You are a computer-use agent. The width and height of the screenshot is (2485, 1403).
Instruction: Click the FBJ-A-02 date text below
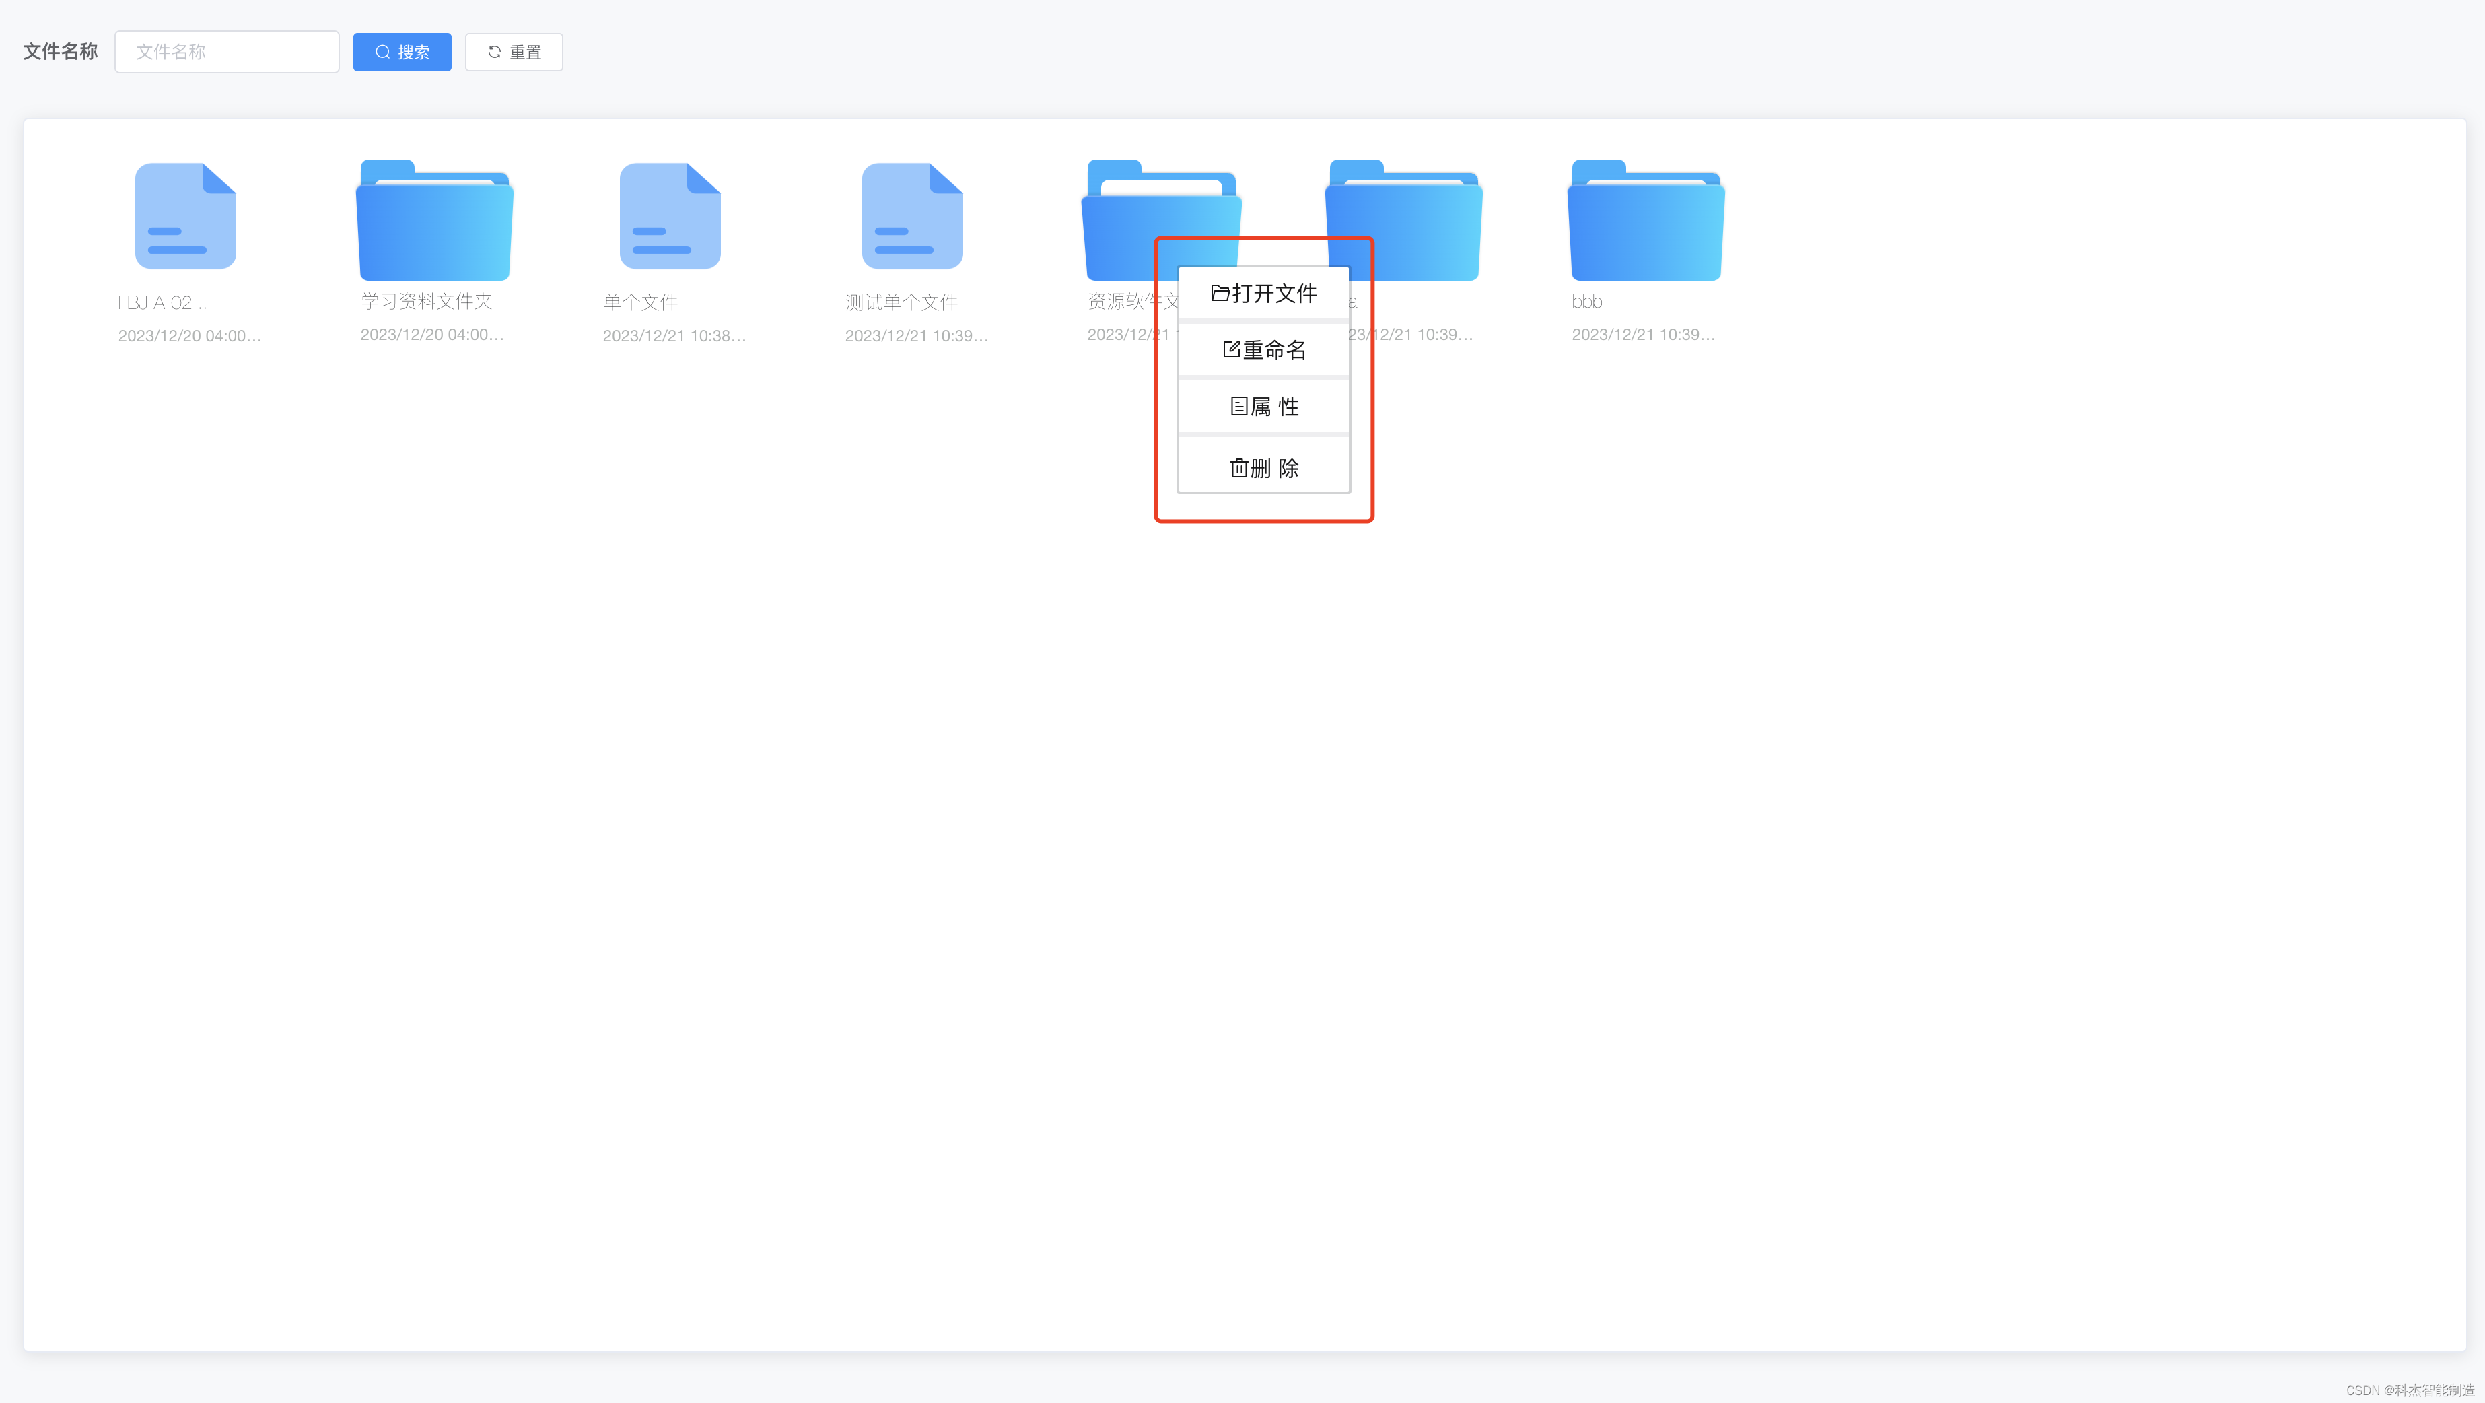[189, 336]
